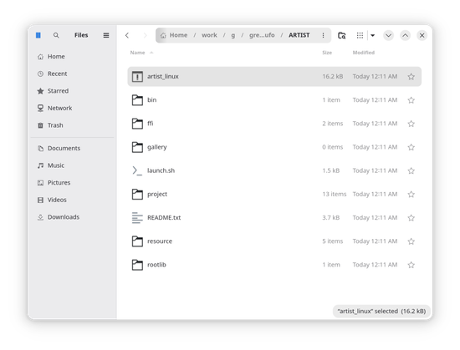This screenshot has height=350, width=460.
Task: Click the README.txt file name
Action: (164, 218)
